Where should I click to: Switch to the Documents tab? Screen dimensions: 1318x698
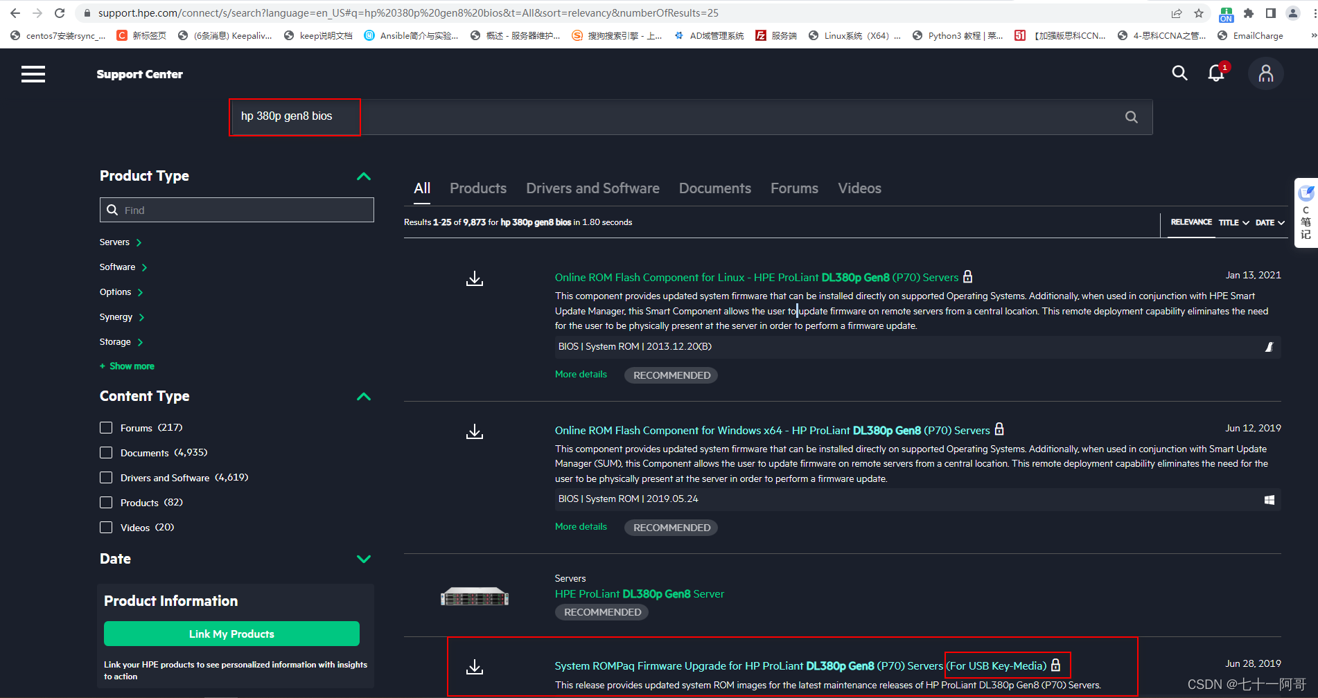pyautogui.click(x=715, y=188)
